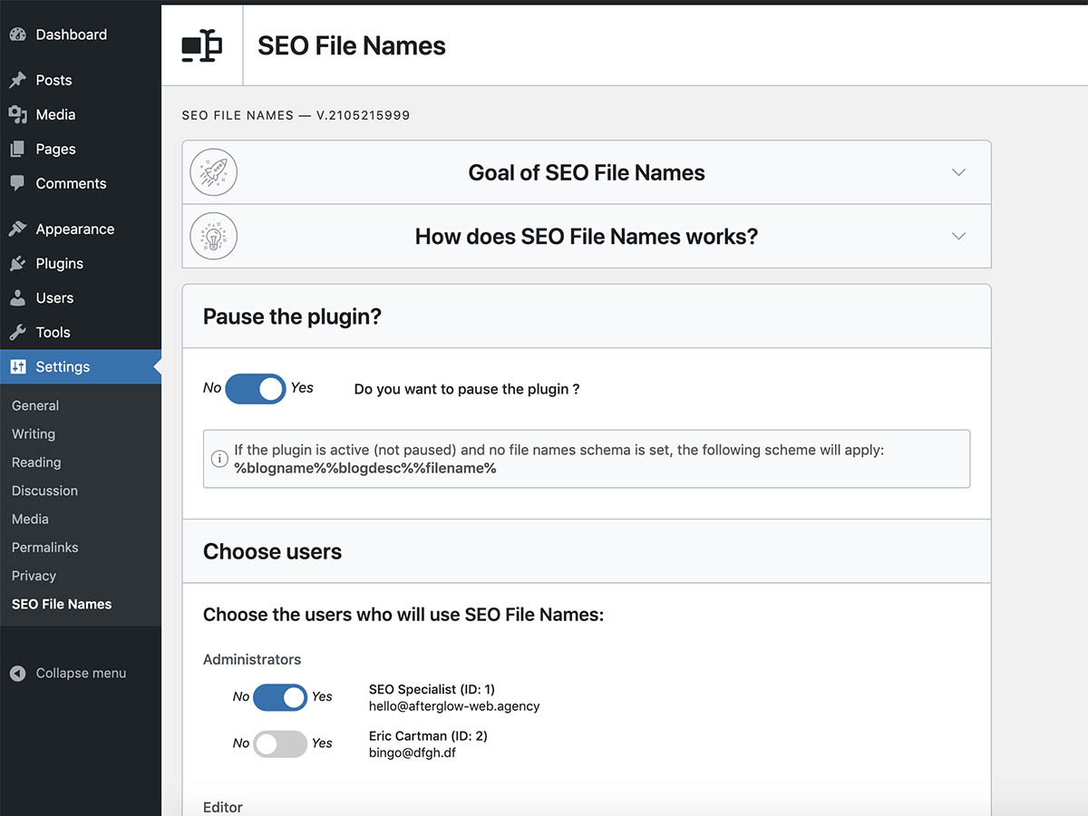
Task: Click the Posts pushpin icon
Action: tap(17, 80)
